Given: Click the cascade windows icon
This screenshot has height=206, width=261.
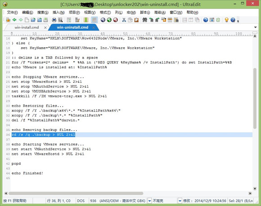Looking at the screenshot, I should [x=197, y=20].
